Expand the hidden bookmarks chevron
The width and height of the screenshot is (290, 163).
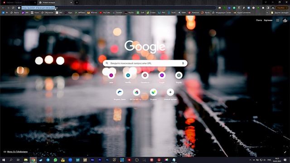(x=267, y=13)
